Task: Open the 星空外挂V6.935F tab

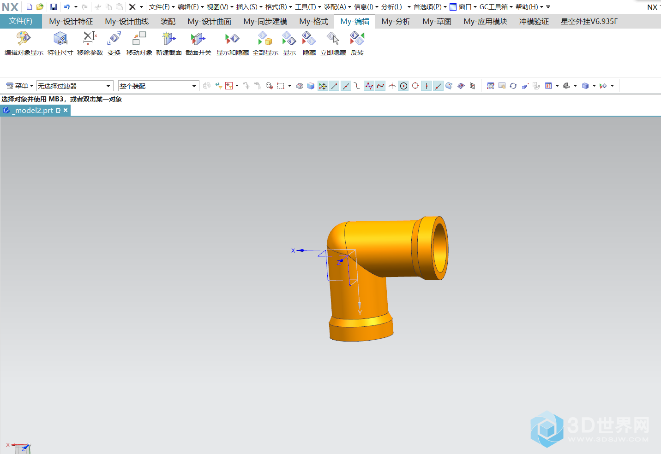Action: (x=589, y=21)
